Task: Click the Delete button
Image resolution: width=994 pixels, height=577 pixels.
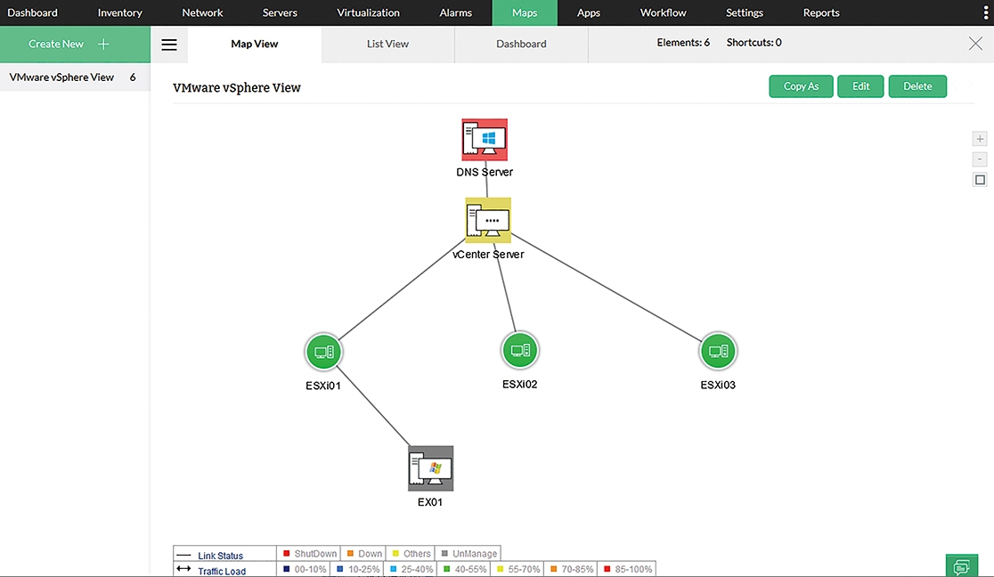Action: tap(917, 86)
